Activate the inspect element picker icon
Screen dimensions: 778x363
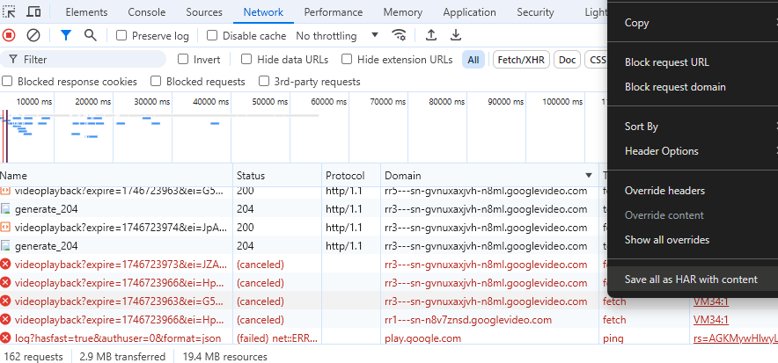point(9,11)
